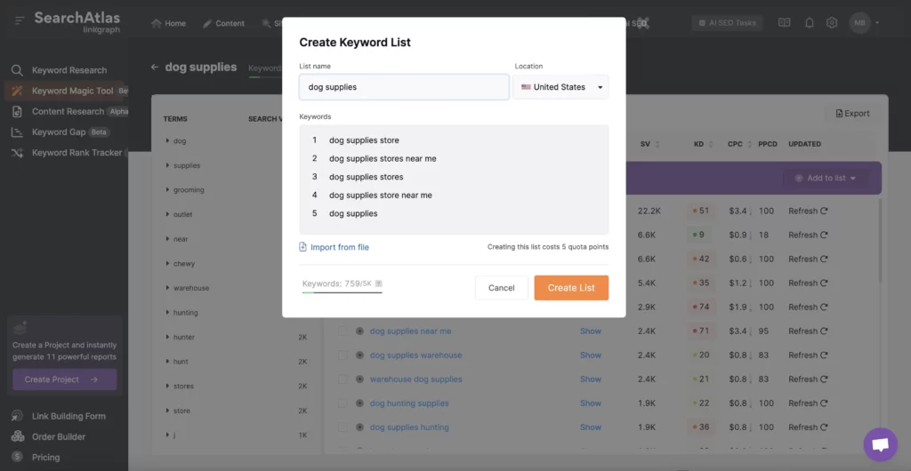Open the United States location dropdown
This screenshot has height=471, width=911.
pos(561,87)
